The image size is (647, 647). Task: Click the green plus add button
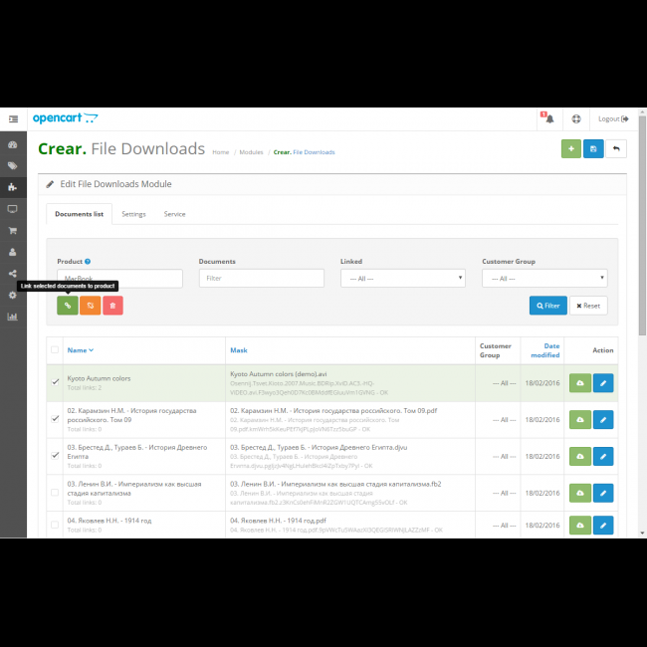pos(570,149)
